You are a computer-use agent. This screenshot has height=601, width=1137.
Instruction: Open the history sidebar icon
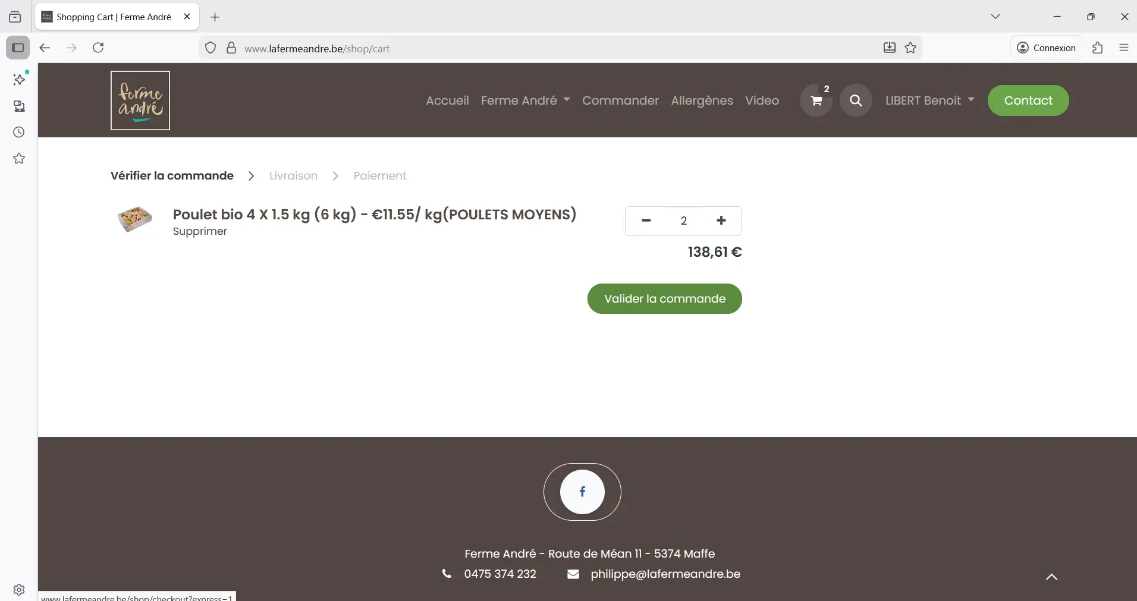click(19, 132)
